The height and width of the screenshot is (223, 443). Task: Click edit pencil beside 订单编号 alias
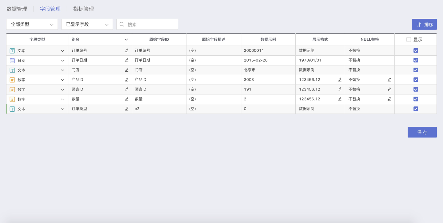(126, 50)
